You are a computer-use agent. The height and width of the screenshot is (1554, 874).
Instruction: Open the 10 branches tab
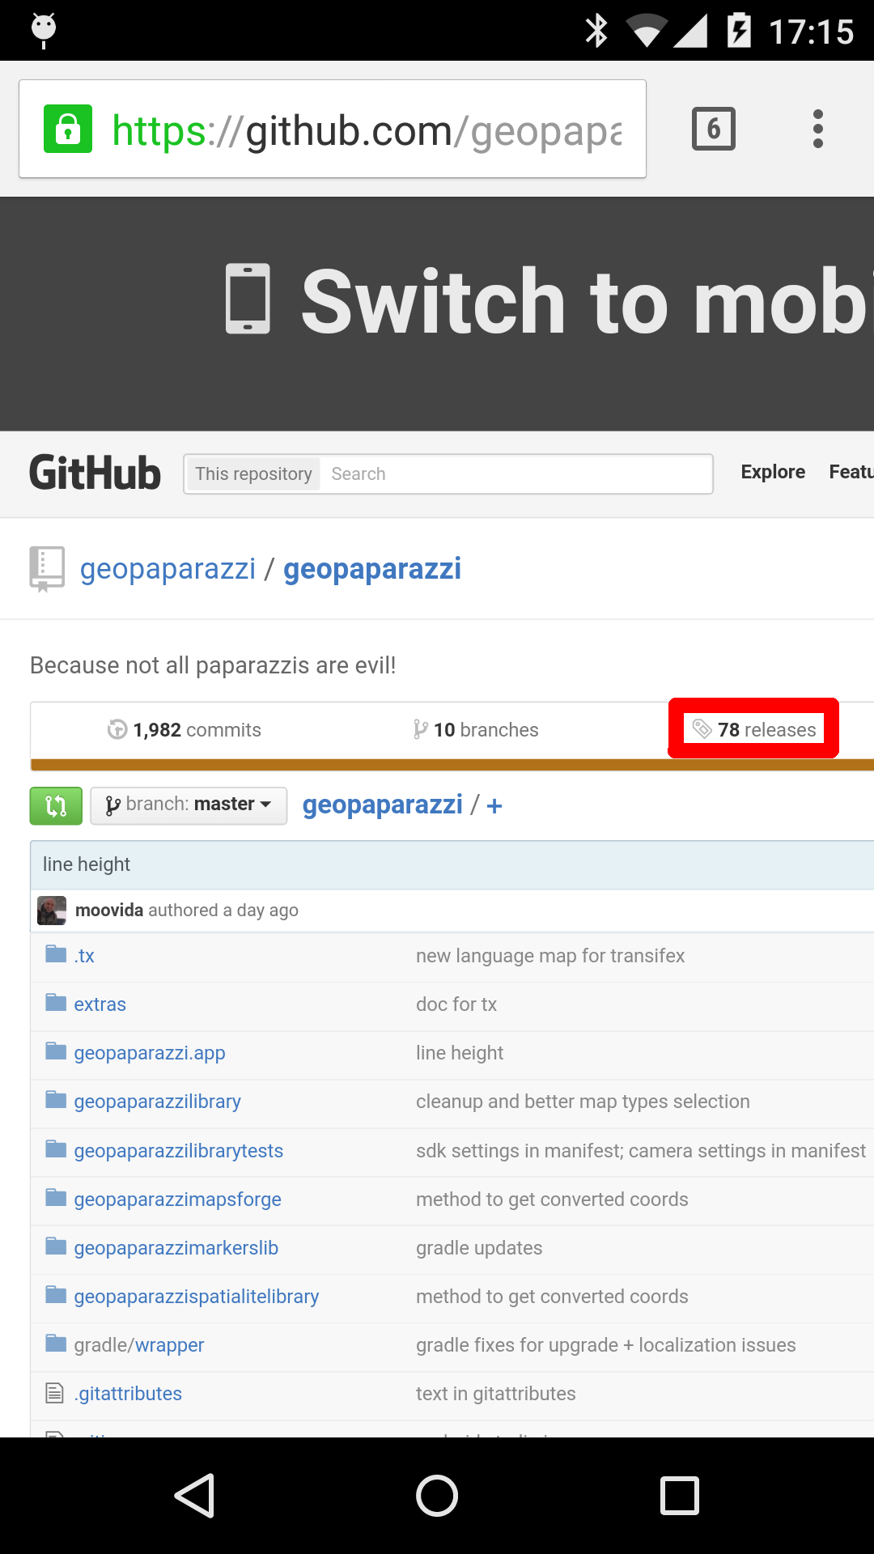pyautogui.click(x=476, y=730)
